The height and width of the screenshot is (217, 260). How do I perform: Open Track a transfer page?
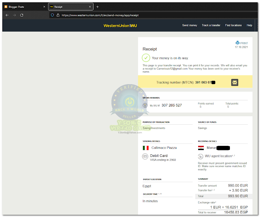(211, 25)
